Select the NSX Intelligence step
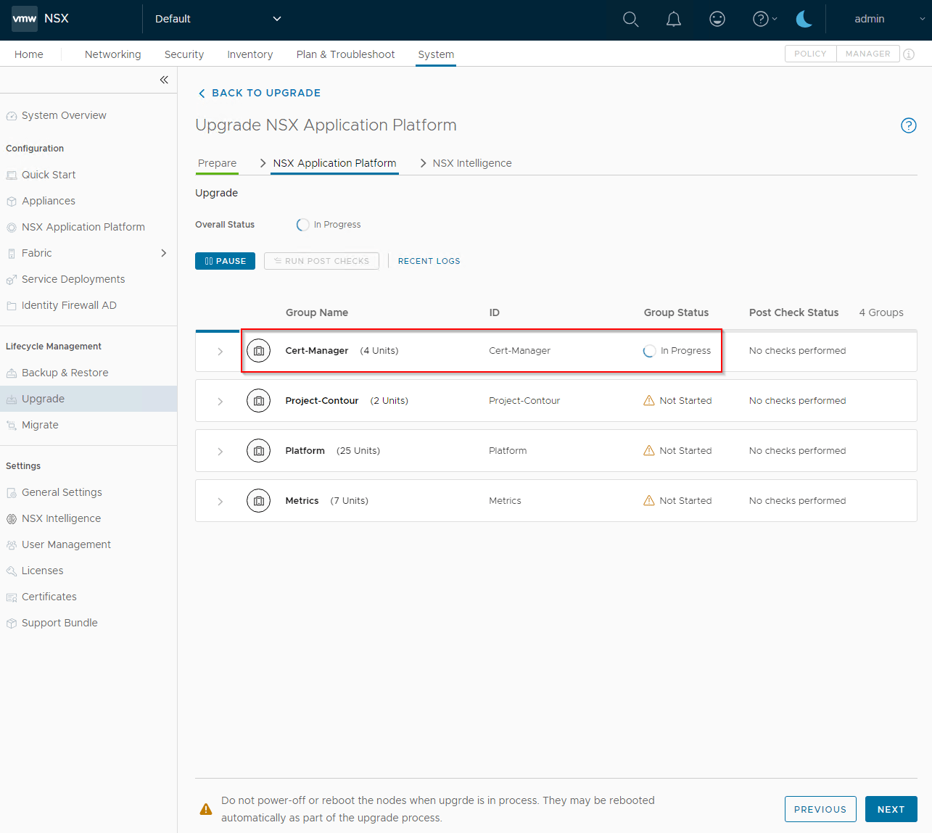The image size is (932, 833). 472,163
